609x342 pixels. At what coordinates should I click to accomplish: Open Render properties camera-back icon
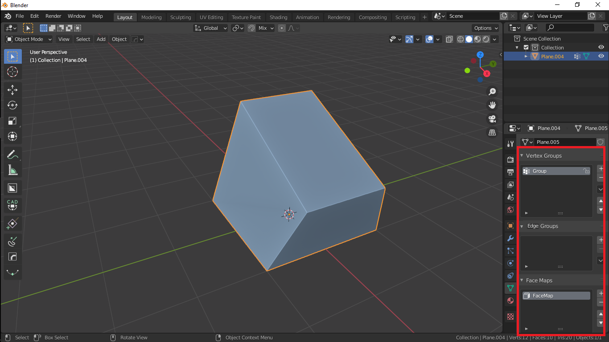pos(510,160)
